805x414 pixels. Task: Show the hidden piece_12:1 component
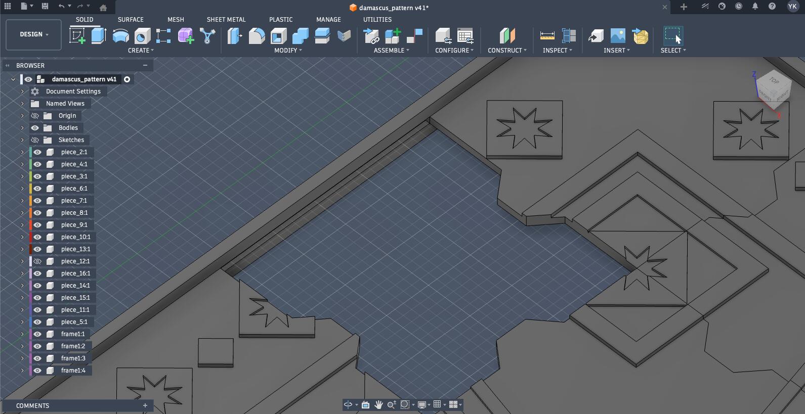click(x=37, y=261)
